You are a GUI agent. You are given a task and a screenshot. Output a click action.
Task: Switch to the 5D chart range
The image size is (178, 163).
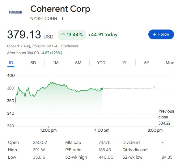point(33,63)
